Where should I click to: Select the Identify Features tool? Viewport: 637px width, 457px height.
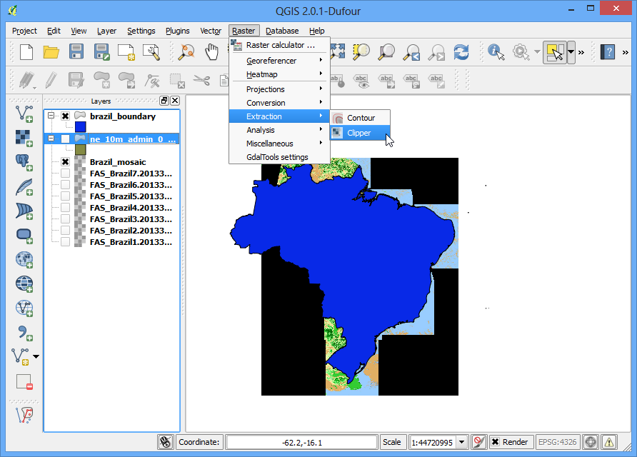coord(496,52)
